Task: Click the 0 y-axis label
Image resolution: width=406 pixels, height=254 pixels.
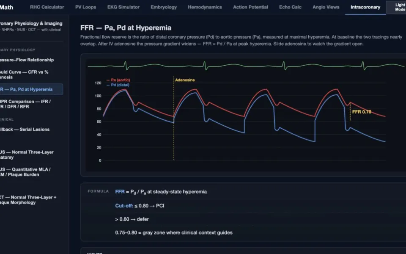Action: pyautogui.click(x=100, y=160)
